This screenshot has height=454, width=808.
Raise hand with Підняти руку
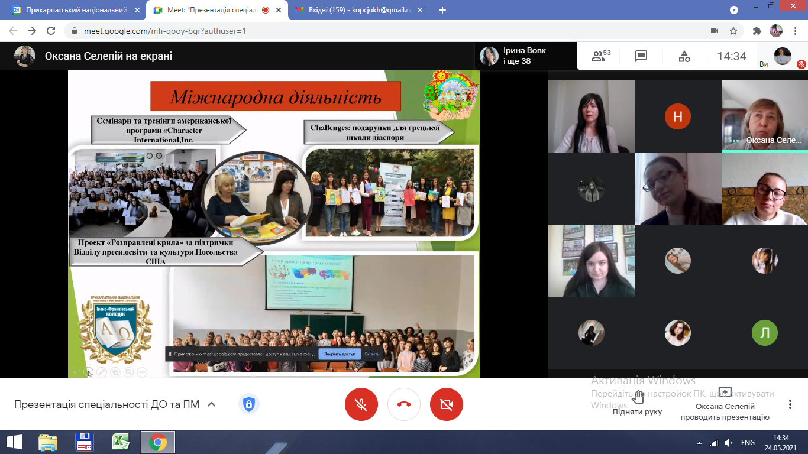(637, 403)
